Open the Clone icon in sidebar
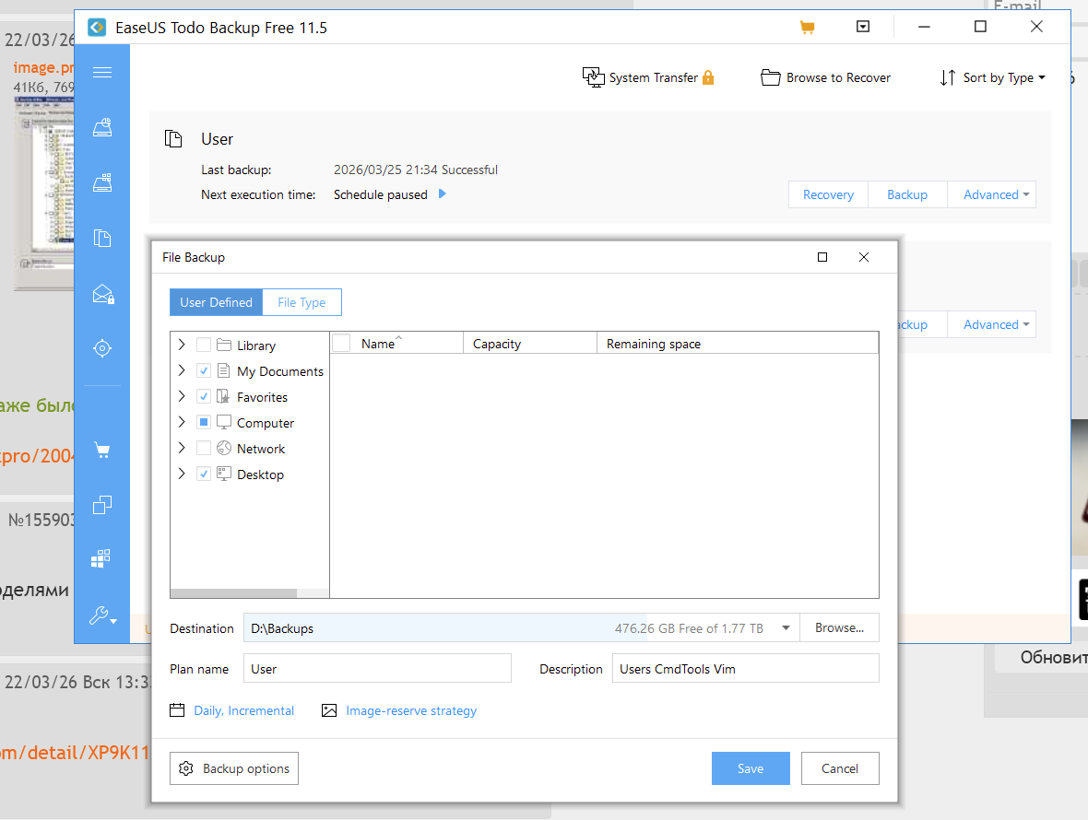Viewport: 1088px width, 820px height. pyautogui.click(x=102, y=505)
